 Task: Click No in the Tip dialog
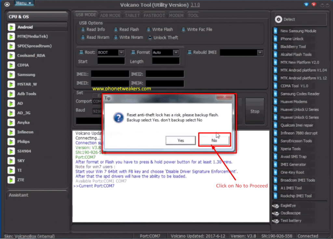point(214,140)
